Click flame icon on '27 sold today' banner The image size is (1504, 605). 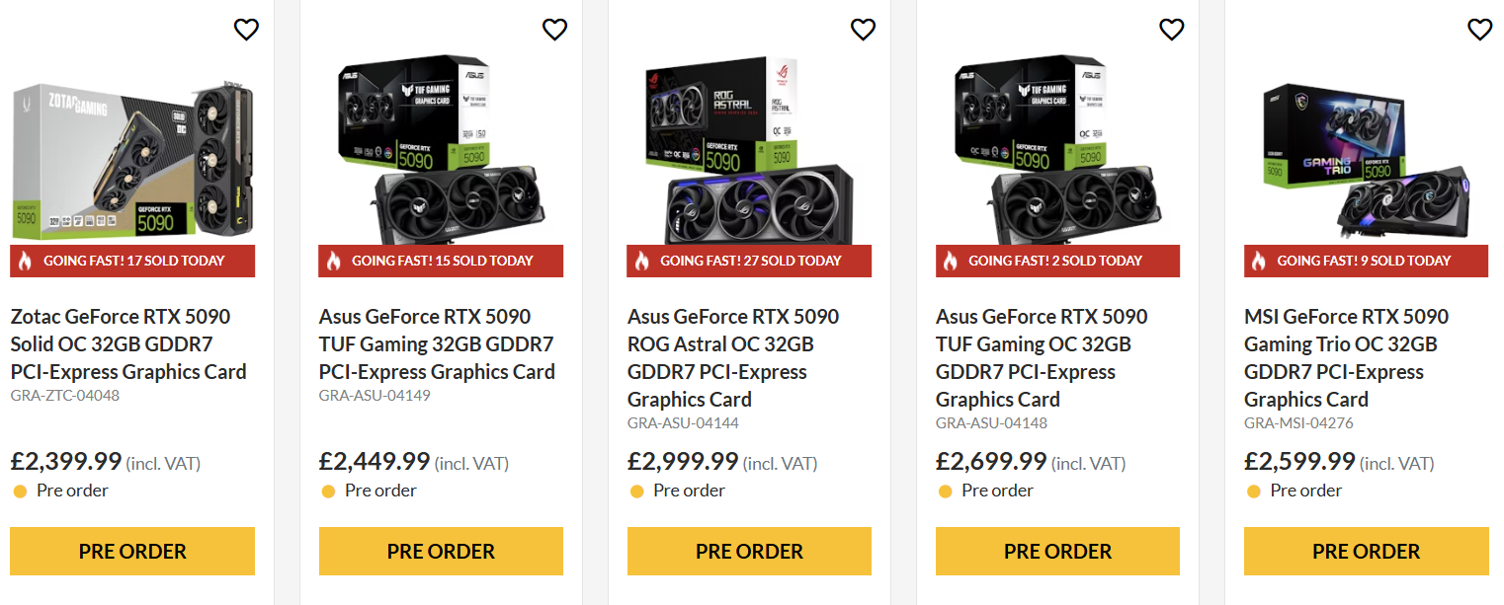click(642, 262)
